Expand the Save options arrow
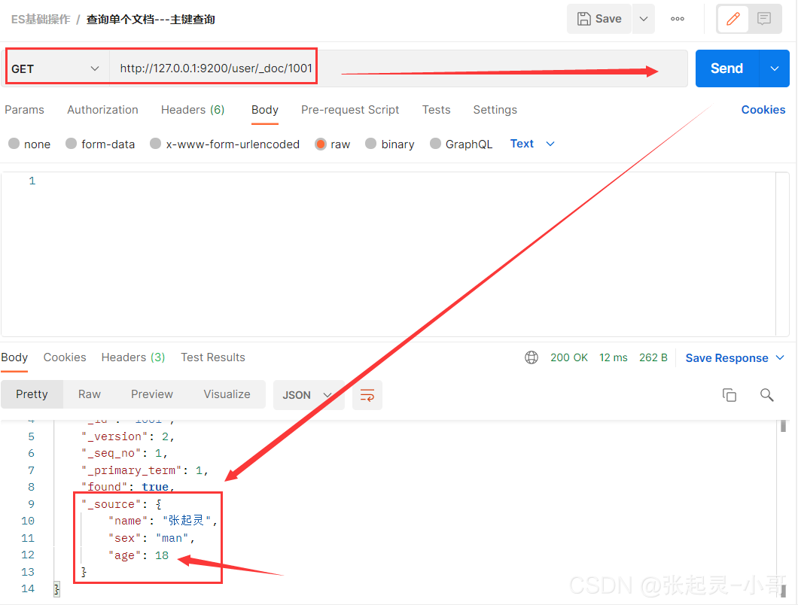 click(x=644, y=19)
